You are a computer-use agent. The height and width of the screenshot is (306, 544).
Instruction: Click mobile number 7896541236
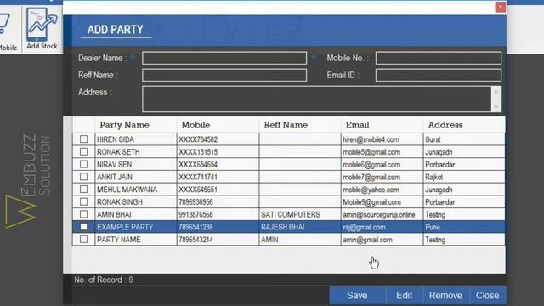[x=196, y=227]
